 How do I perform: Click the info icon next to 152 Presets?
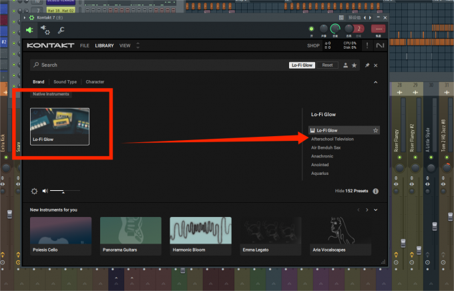375,191
